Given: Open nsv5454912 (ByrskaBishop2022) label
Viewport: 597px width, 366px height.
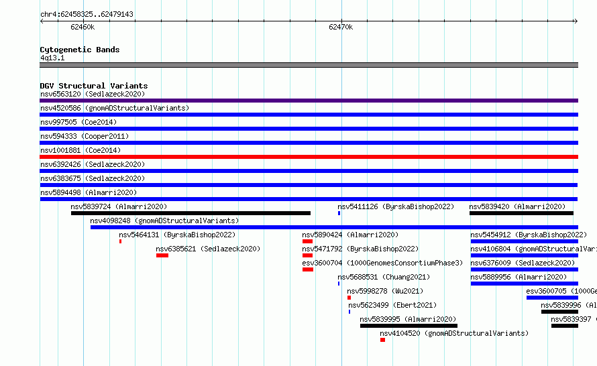Looking at the screenshot, I should pyautogui.click(x=529, y=235).
